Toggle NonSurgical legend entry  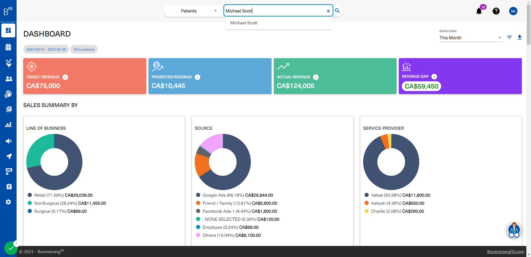[x=67, y=203]
